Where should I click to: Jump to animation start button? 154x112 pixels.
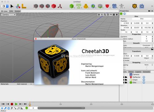coord(3,104)
